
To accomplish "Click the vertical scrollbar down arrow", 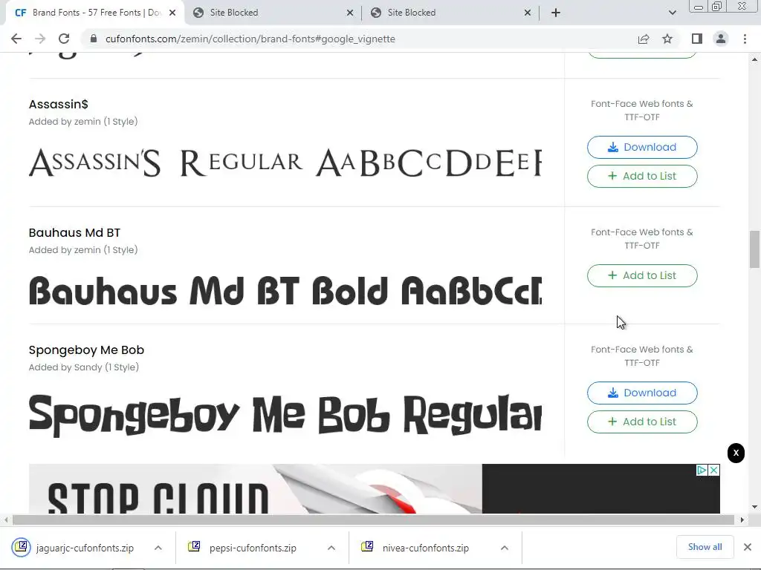I will coord(754,507).
